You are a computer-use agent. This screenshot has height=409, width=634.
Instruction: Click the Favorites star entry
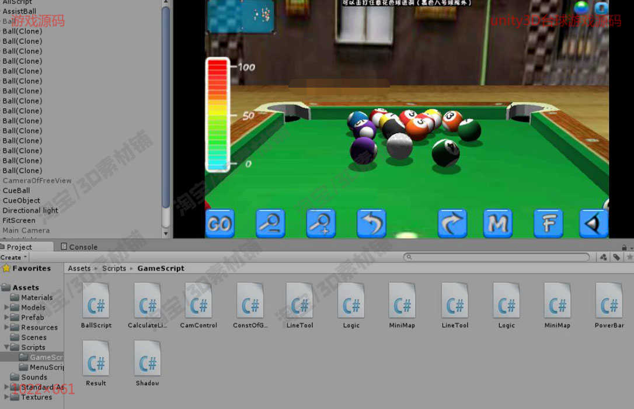[x=27, y=268]
